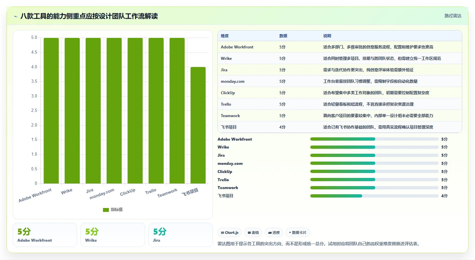The height and width of the screenshot is (260, 475).
Task: Click the description 适合同时管理多项目、排期与跨团队状态
Action: [x=382, y=59]
